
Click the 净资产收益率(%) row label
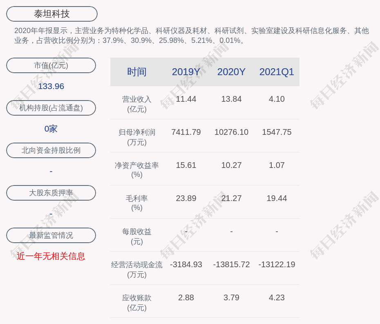point(136,170)
